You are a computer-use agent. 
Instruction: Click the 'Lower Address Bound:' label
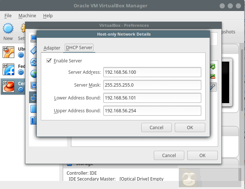tap(77, 98)
